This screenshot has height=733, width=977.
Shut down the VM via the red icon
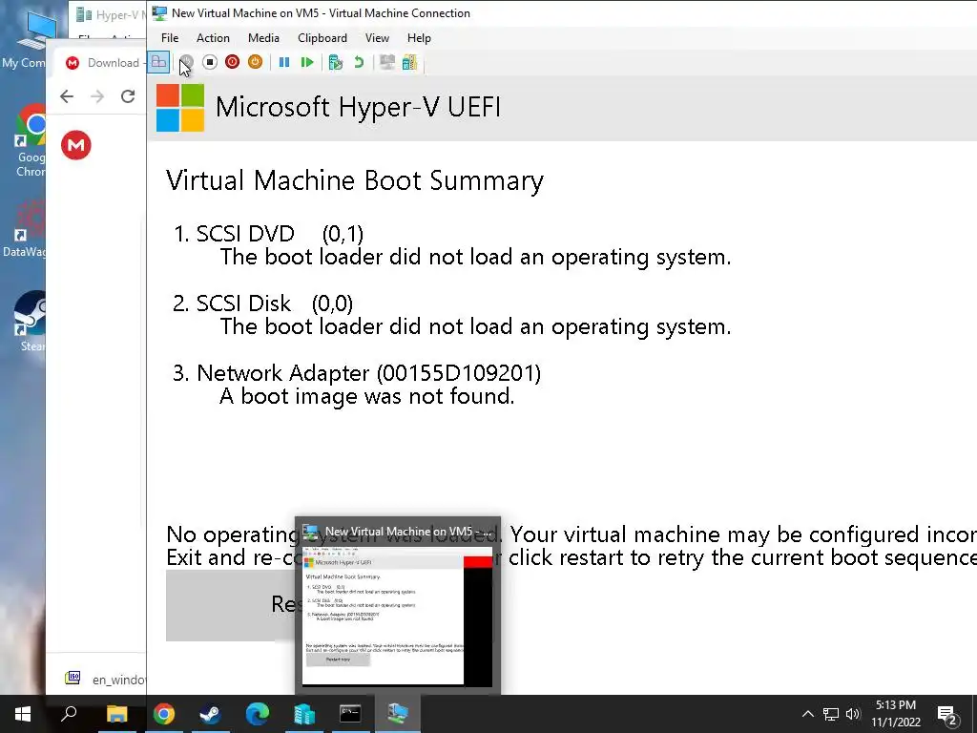(x=233, y=62)
